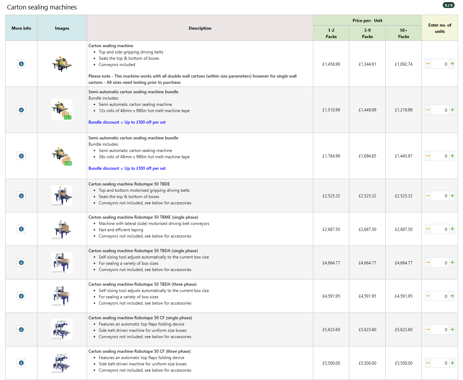Image resolution: width=463 pixels, height=380 pixels.
Task: Click quantity field for Robotape 50 TBDE
Action: point(440,196)
